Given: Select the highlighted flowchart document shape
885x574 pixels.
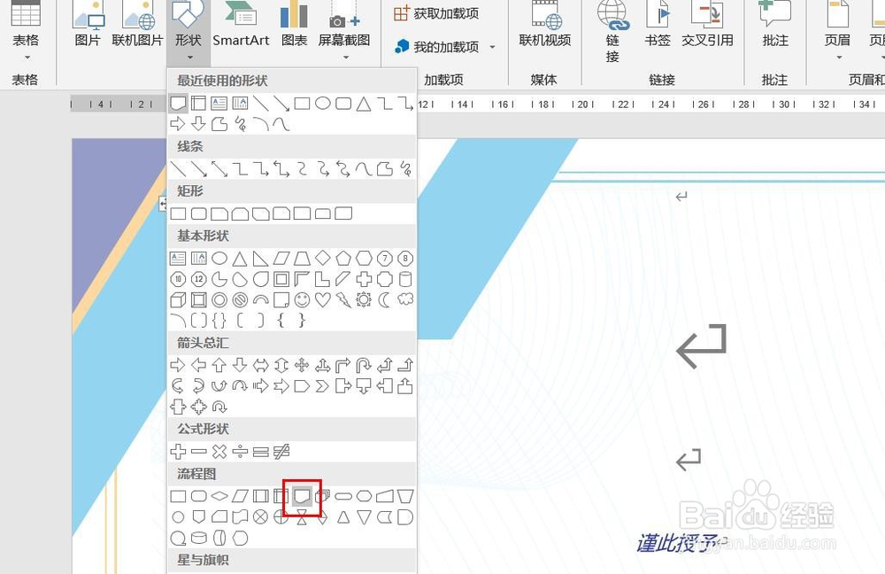Looking at the screenshot, I should click(302, 497).
